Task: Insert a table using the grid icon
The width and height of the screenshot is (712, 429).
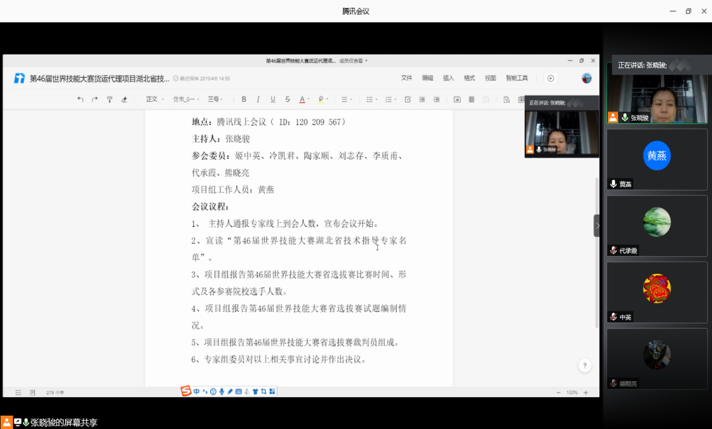Action: coord(471,99)
